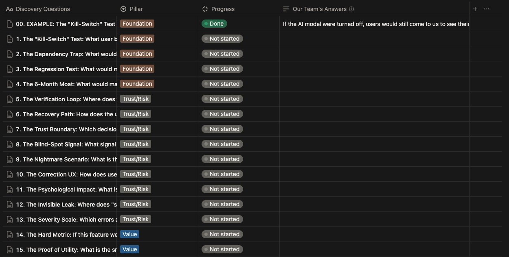The height and width of the screenshot is (257, 509).
Task: Open the table options menu via the ellipsis
Action: tap(487, 9)
